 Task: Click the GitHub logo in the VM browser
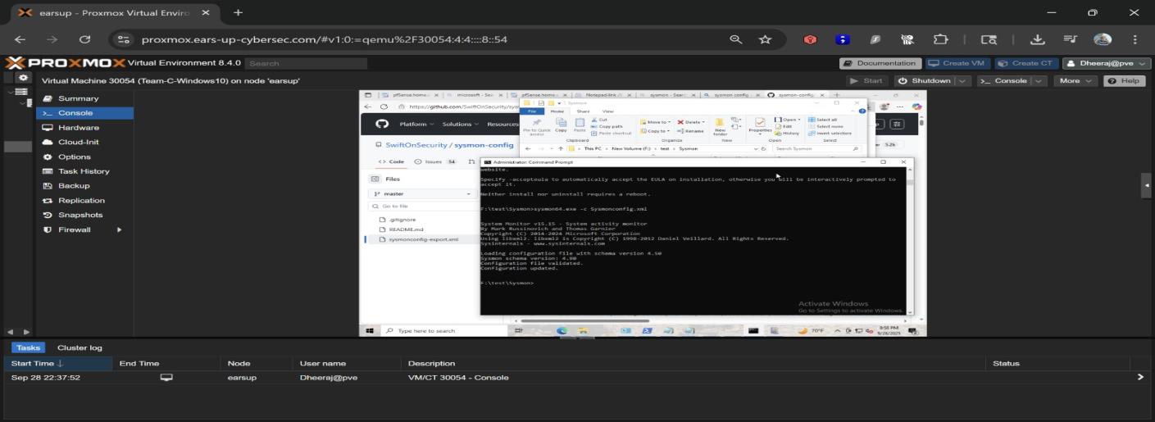pos(381,124)
